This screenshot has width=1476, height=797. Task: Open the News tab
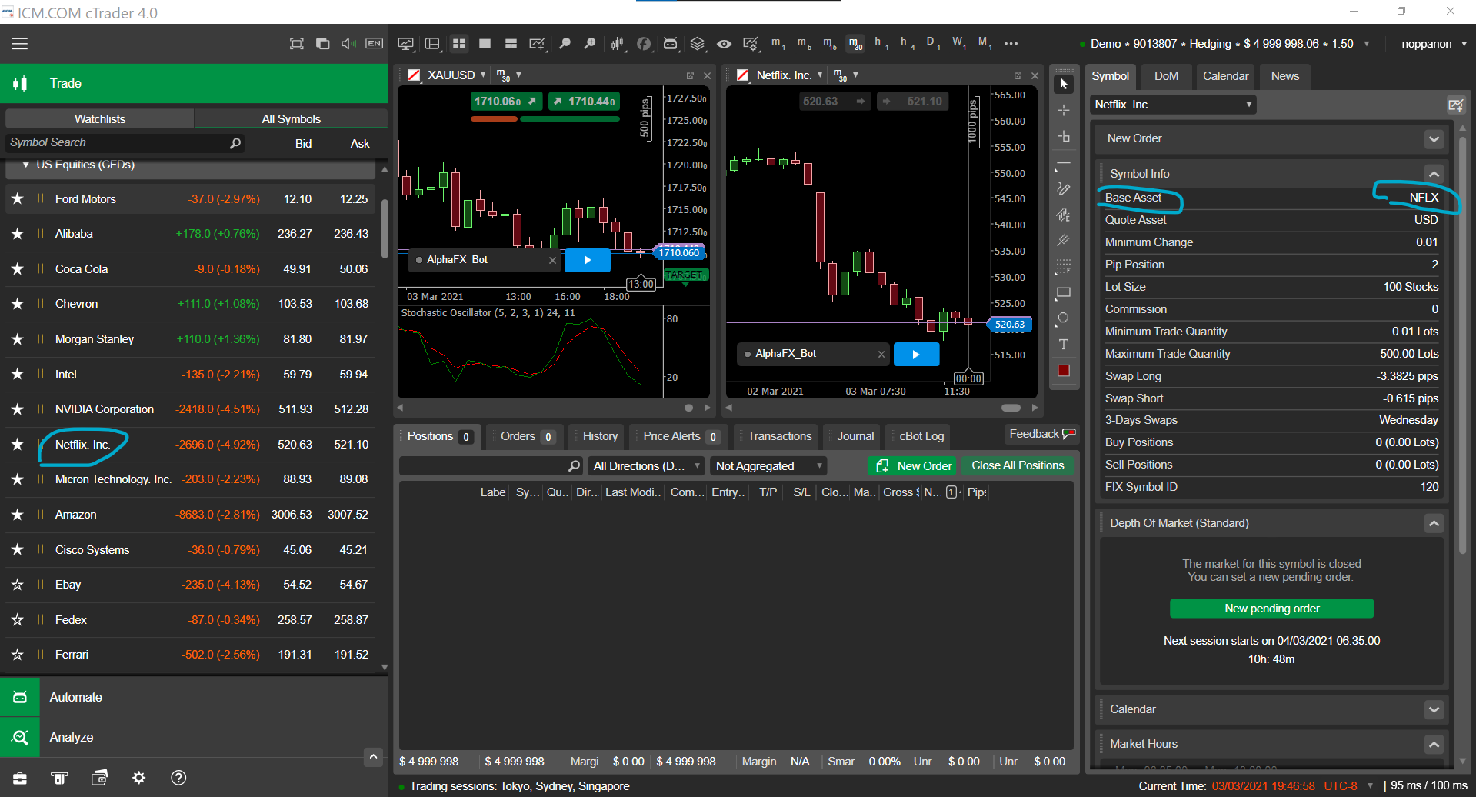[x=1284, y=76]
